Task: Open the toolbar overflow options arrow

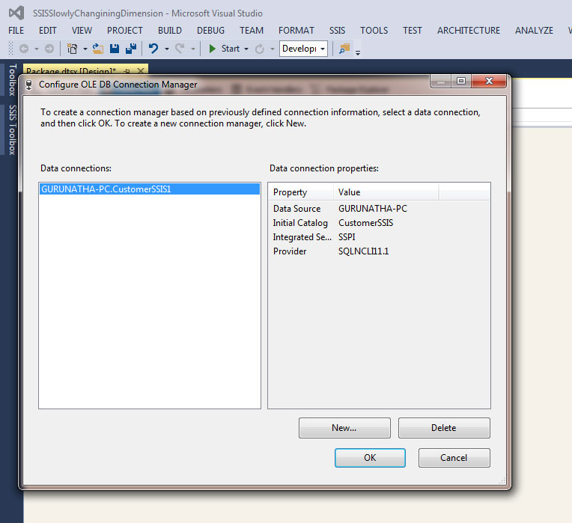Action: [358, 52]
